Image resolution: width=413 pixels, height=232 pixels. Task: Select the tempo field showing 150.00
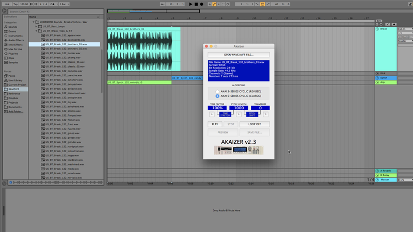[x=24, y=4]
